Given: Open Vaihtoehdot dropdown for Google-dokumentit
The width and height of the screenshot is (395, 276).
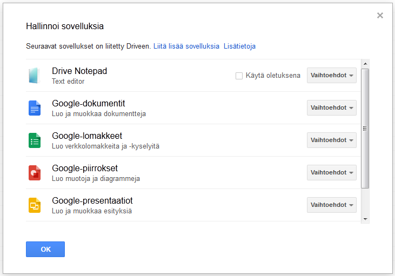Looking at the screenshot, I should click(x=332, y=108).
